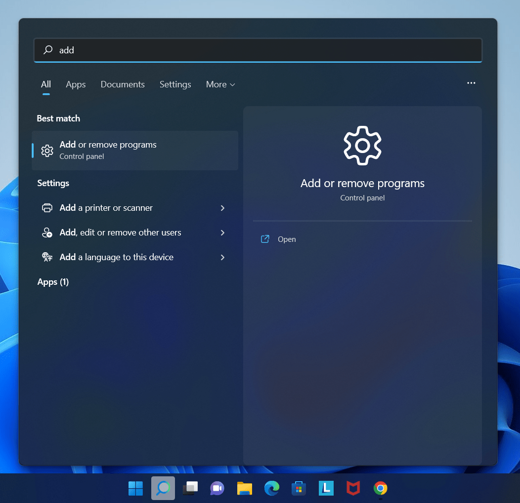The width and height of the screenshot is (520, 503).
Task: Open McAfee from the taskbar
Action: [x=353, y=488]
